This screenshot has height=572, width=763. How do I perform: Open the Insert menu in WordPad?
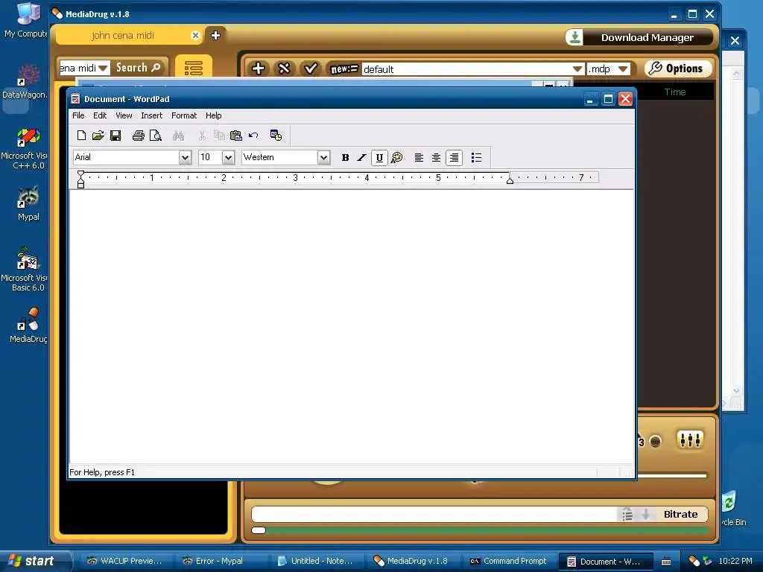152,115
